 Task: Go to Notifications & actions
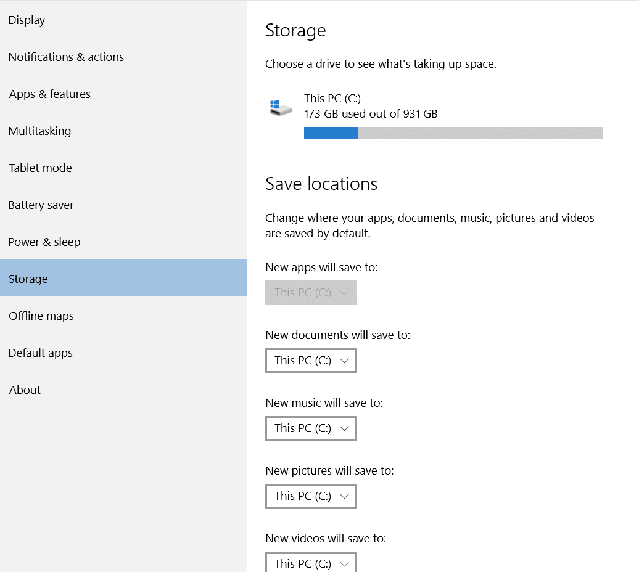tap(123, 57)
